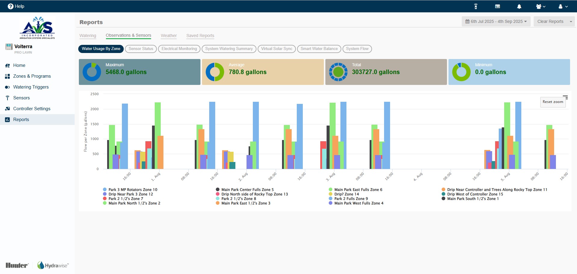Open the remote control icon in top bar
577x274 pixels.
click(x=476, y=6)
